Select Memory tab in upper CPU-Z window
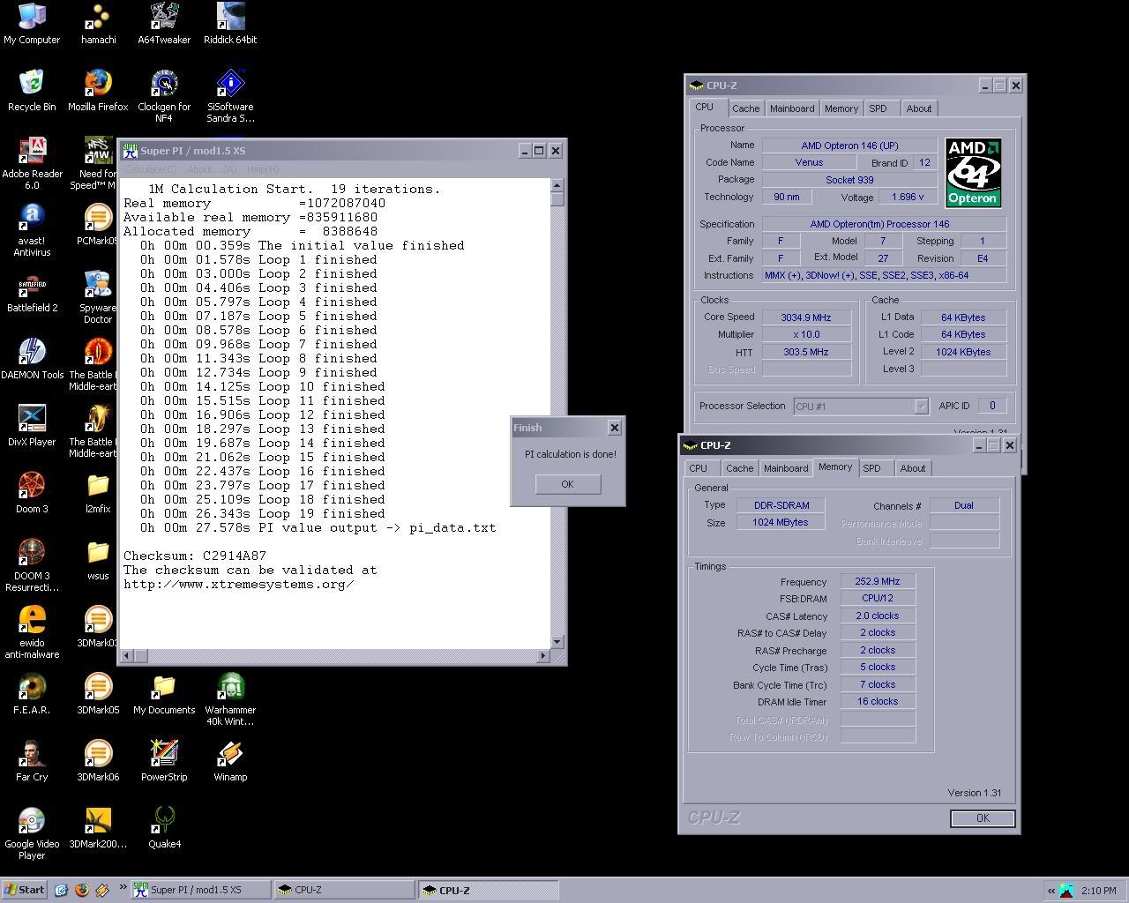1129x903 pixels. click(x=841, y=108)
